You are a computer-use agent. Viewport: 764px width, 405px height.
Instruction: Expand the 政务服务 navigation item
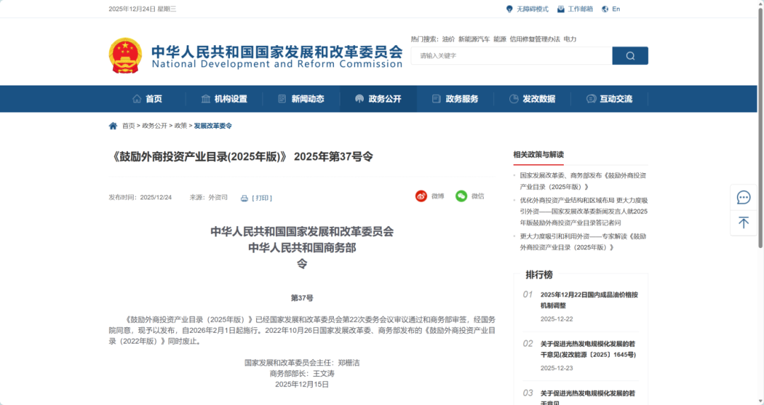point(455,99)
